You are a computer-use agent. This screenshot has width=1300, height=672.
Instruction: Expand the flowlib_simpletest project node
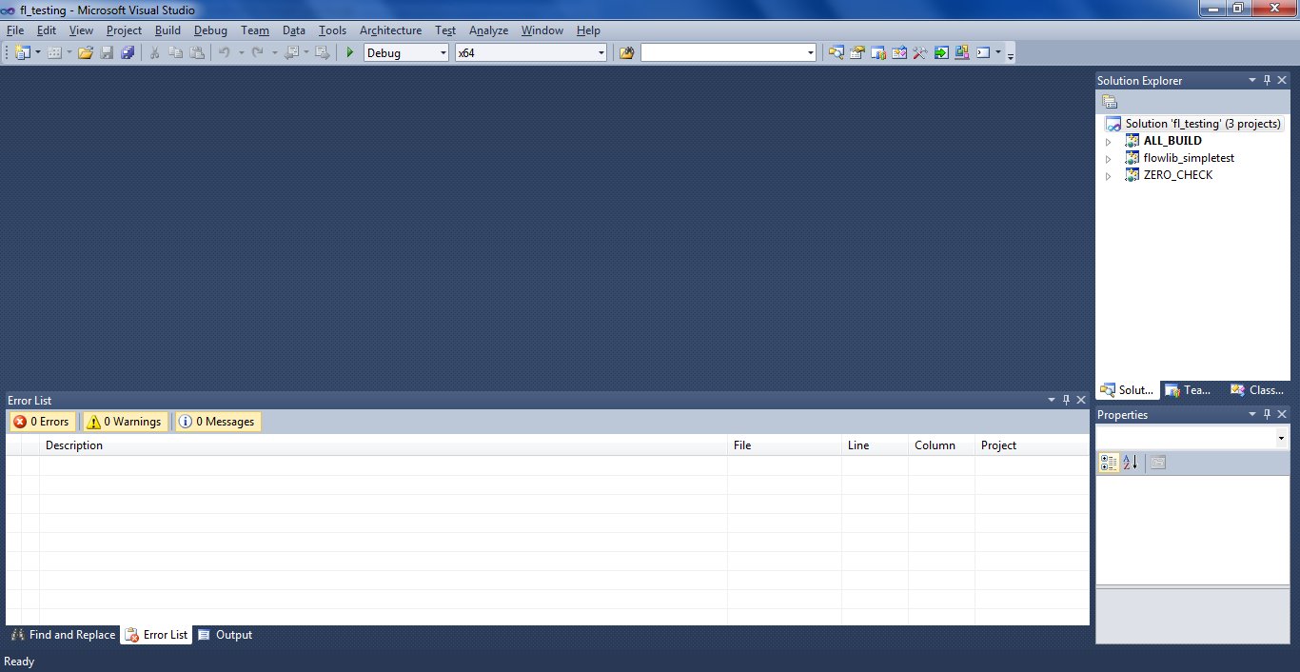coord(1108,158)
